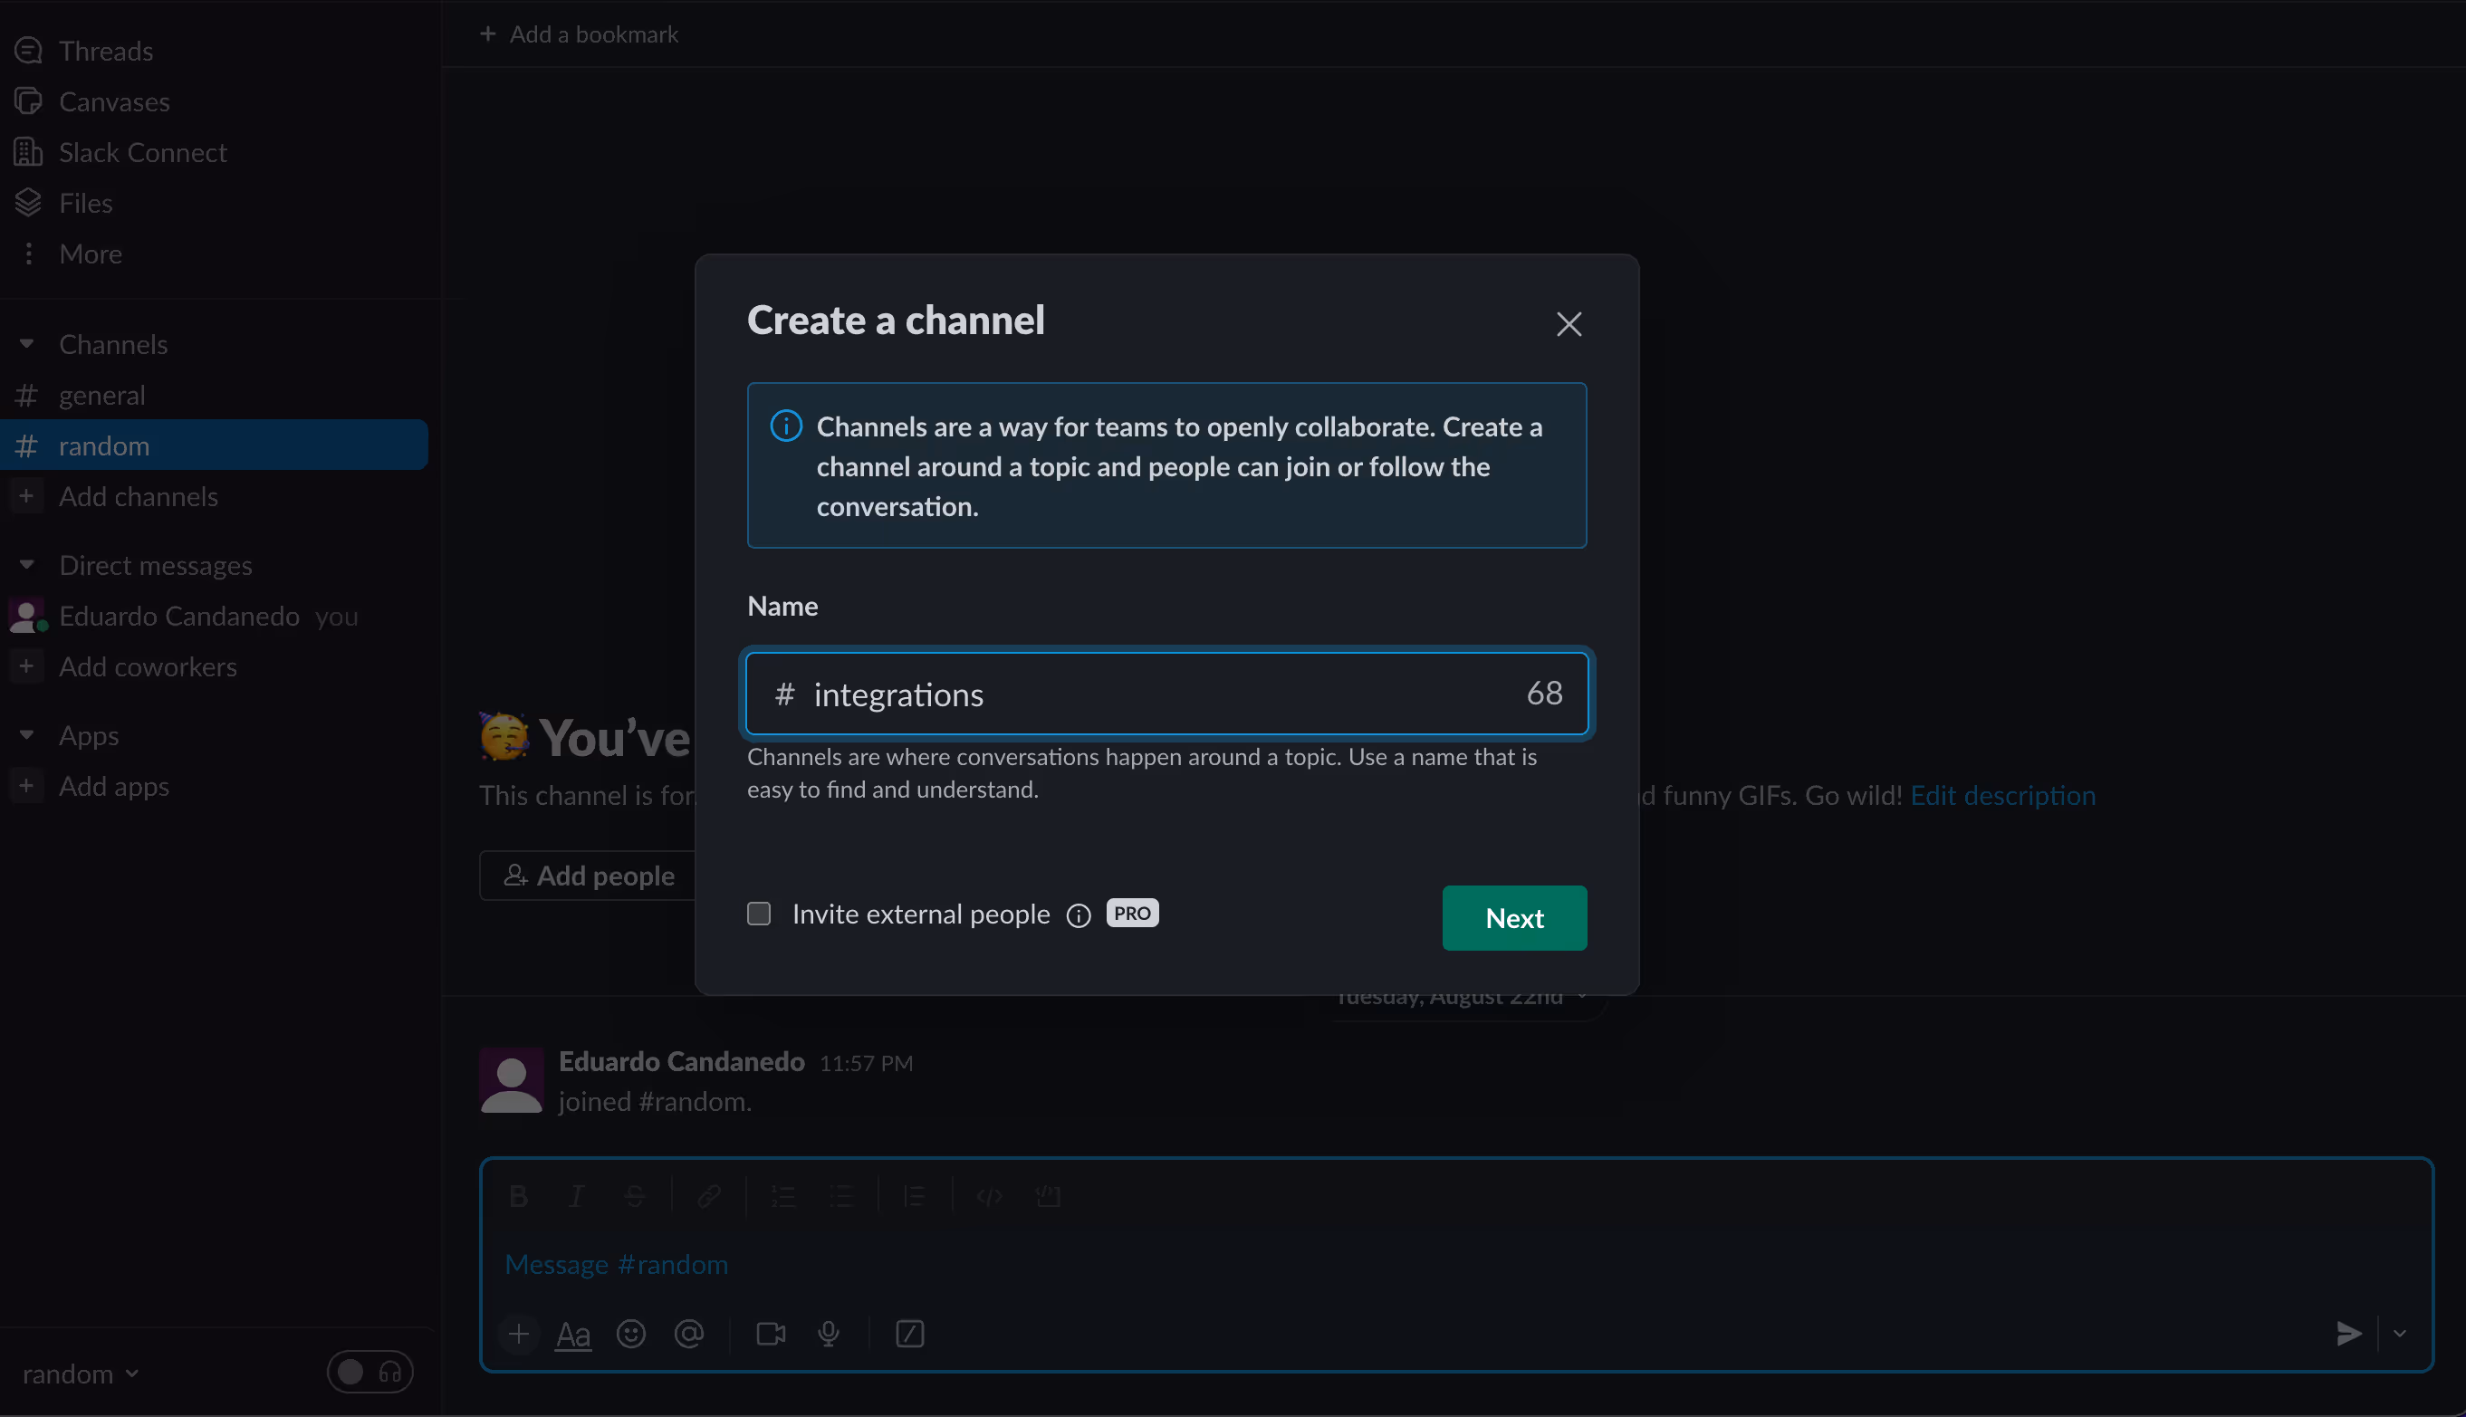Click the send message arrow icon
This screenshot has width=2466, height=1417.
[x=2348, y=1334]
